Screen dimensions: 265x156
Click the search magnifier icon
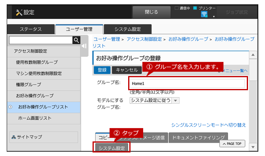[x=76, y=40]
